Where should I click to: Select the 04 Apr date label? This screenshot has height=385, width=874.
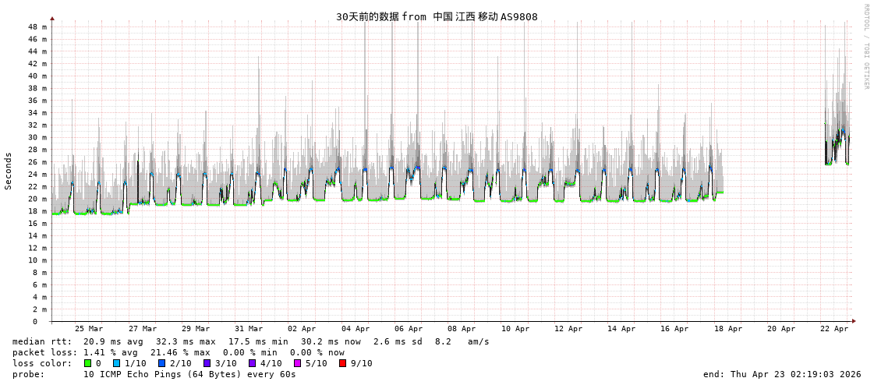point(356,329)
